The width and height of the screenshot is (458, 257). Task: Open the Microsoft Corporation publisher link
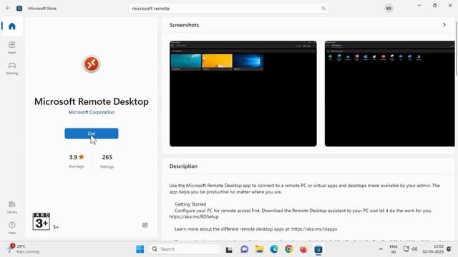(92, 112)
